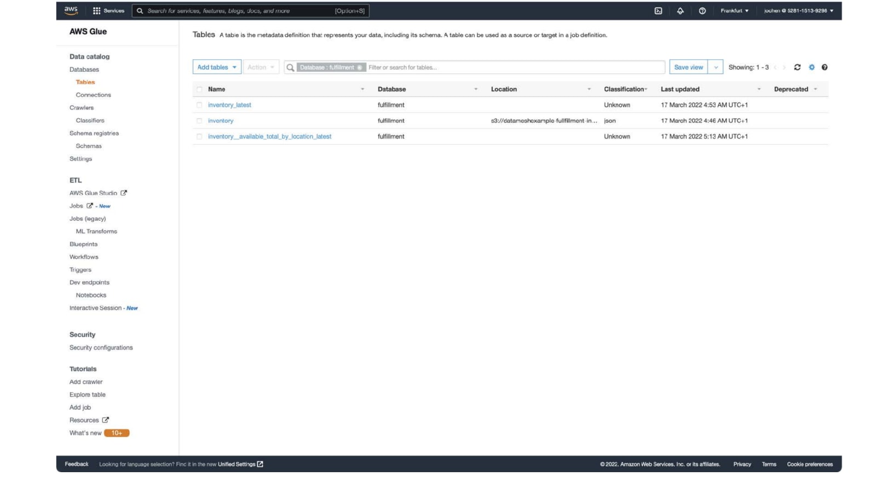
Task: Open the Action dropdown
Action: coord(261,67)
